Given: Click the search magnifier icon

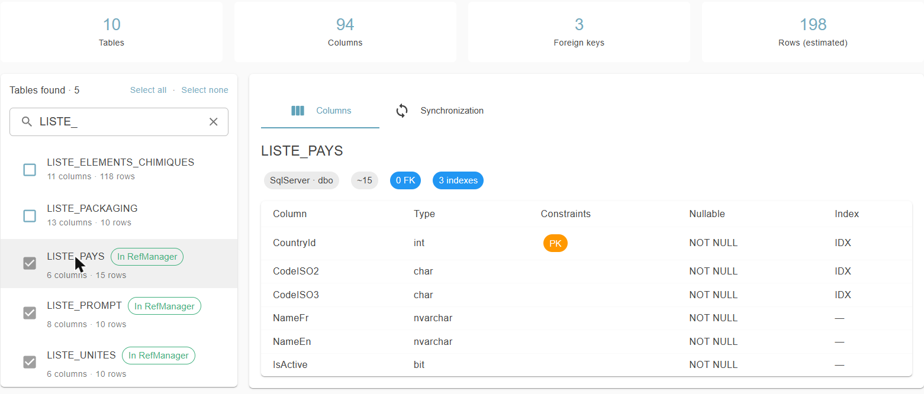Looking at the screenshot, I should pyautogui.click(x=27, y=122).
